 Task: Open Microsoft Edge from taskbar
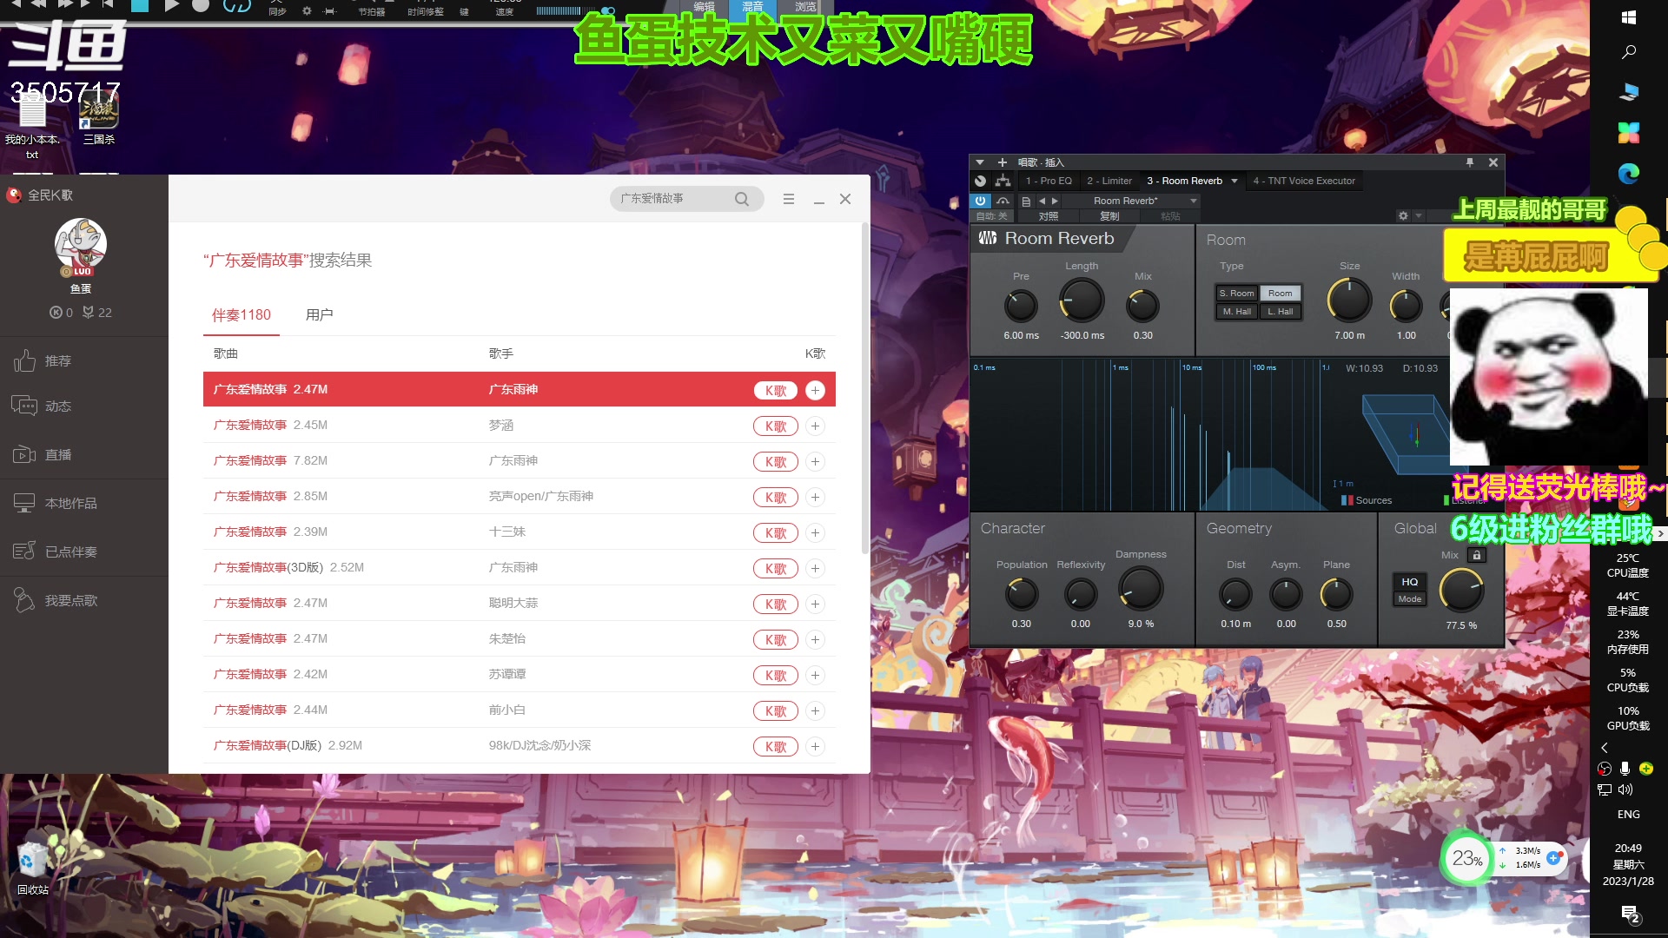pos(1629,174)
